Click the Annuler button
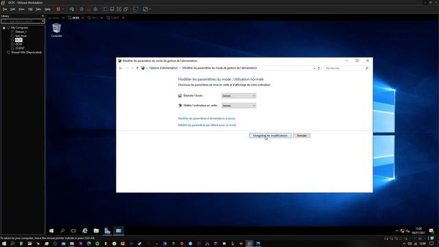The image size is (439, 247). [302, 136]
